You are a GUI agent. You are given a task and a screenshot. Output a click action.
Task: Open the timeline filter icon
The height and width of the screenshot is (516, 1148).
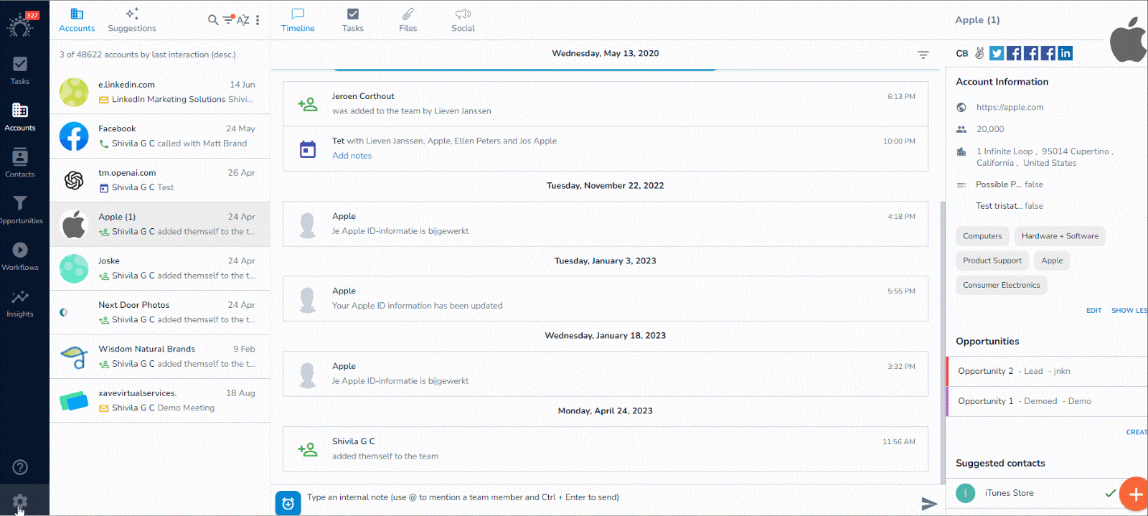tap(923, 55)
